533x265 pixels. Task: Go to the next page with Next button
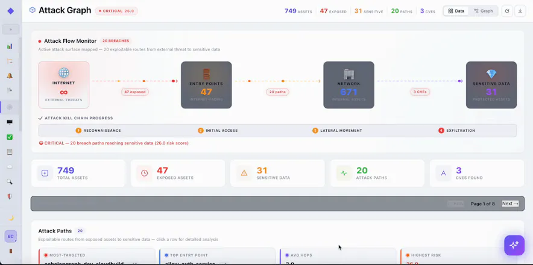510,204
